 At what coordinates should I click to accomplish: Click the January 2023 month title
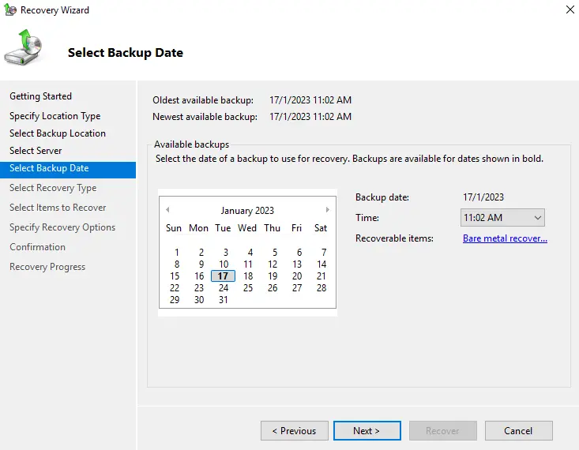point(247,211)
